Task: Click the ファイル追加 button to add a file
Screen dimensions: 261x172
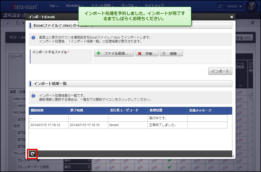Action: tap(114, 53)
